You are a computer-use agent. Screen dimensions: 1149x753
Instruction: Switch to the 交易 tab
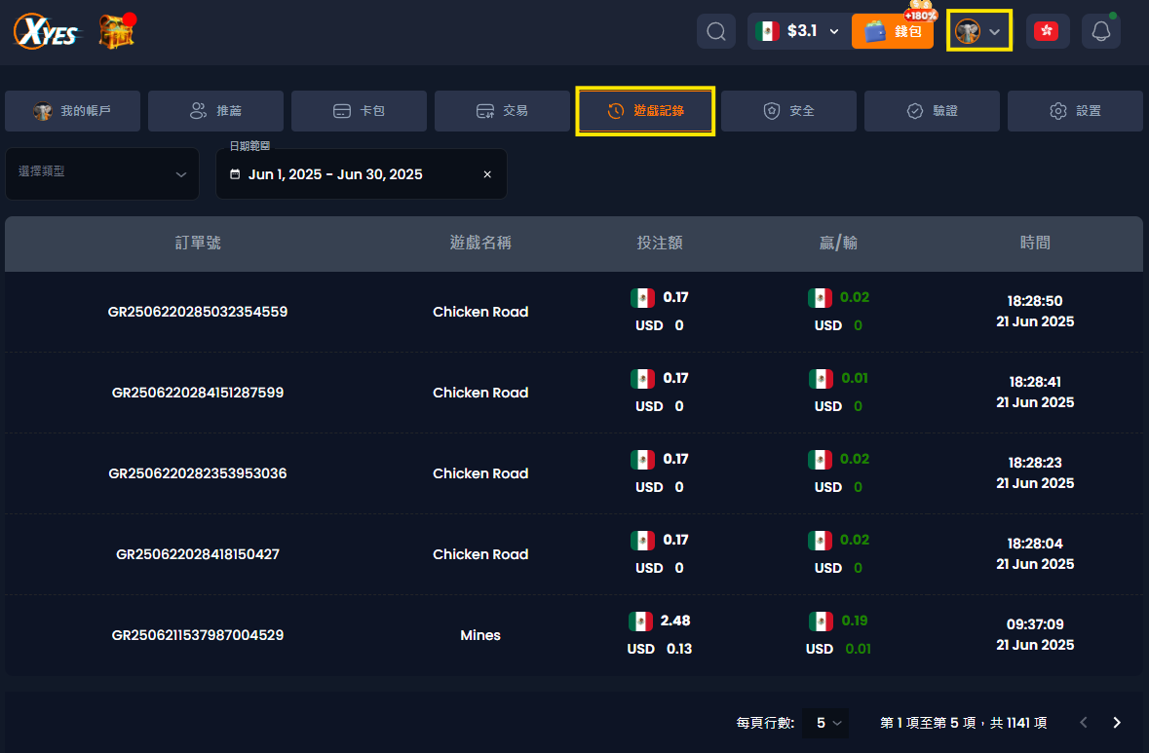click(502, 111)
